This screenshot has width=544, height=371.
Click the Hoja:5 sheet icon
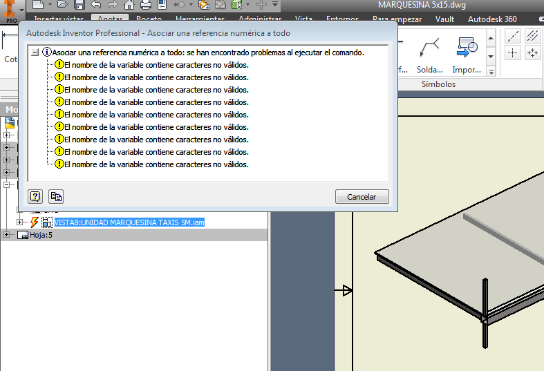point(23,235)
